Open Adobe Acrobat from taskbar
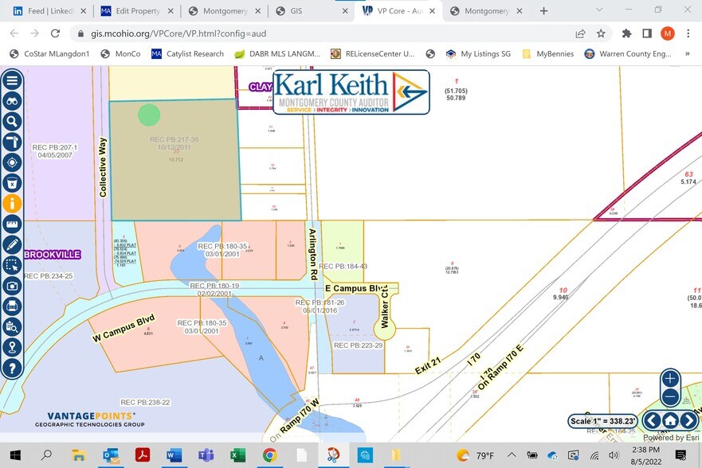The height and width of the screenshot is (468, 702). pyautogui.click(x=143, y=455)
